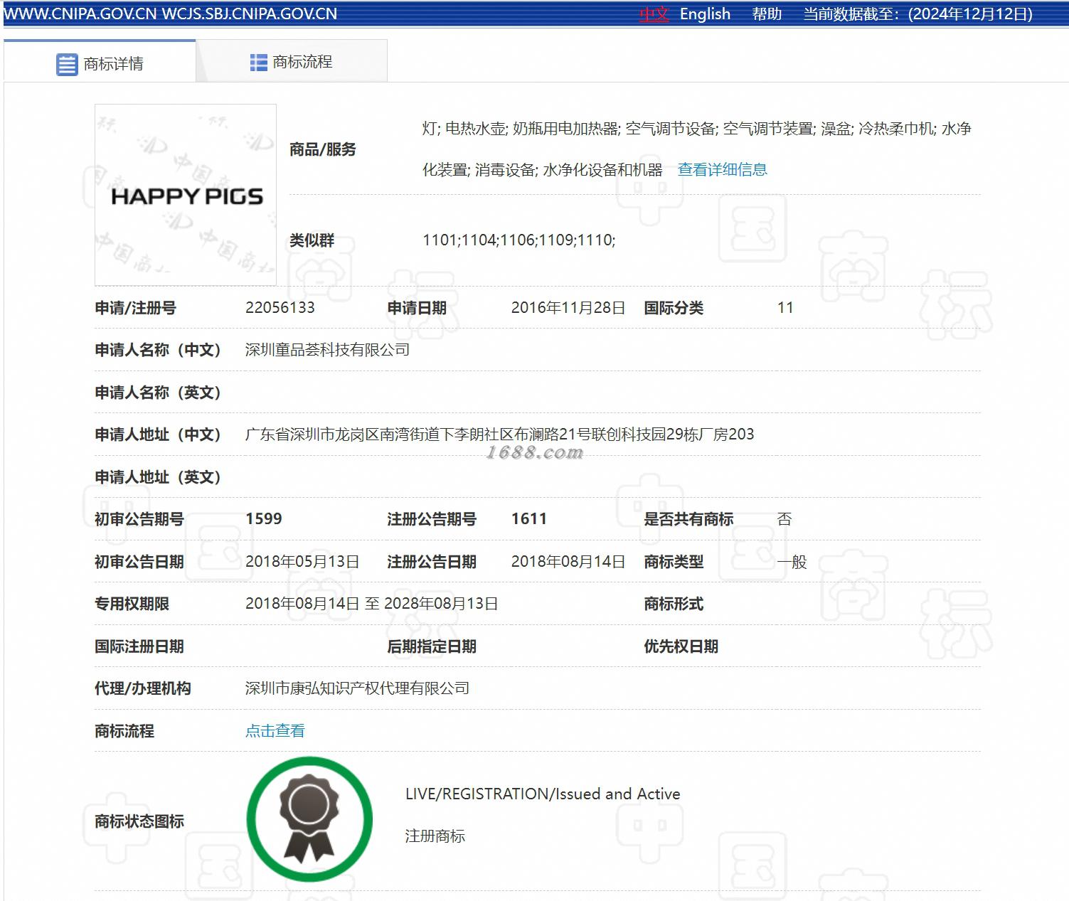
Task: Select the 申请/注册号 label
Action: [x=135, y=307]
